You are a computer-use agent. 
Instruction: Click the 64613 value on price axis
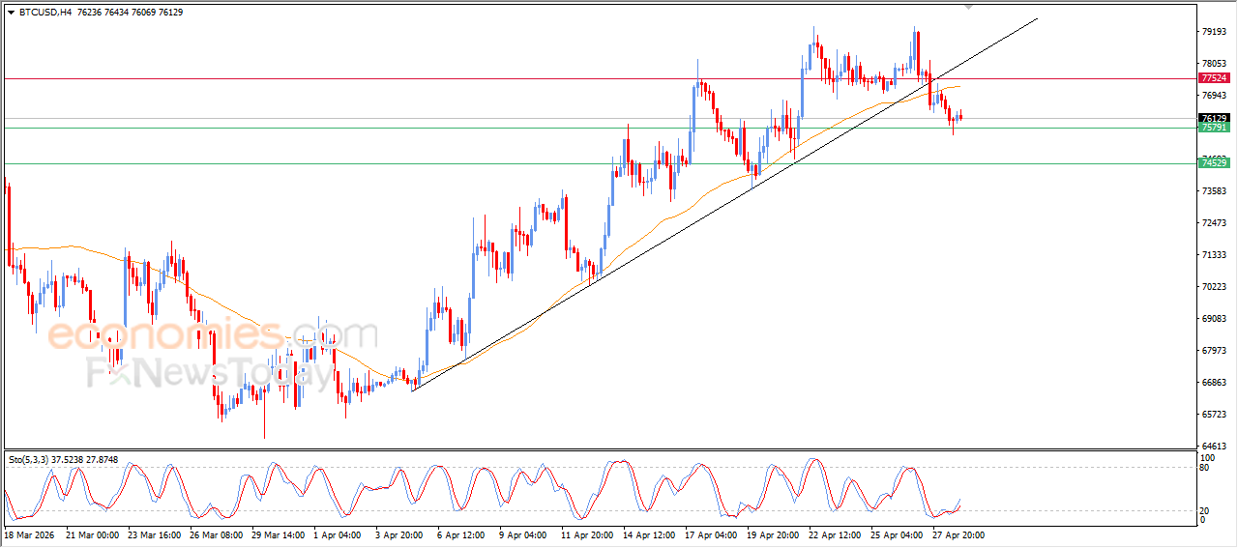pos(1213,447)
